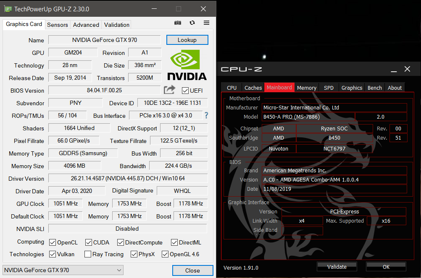Viewport: 421px width, 278px height.
Task: Click the CPU-Z BIOS Version field
Action: (x=334, y=179)
